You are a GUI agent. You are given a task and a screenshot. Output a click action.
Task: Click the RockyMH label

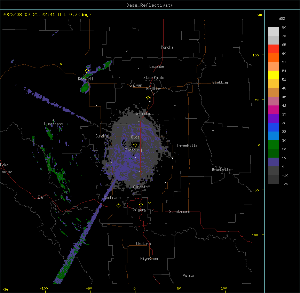(x=85, y=79)
